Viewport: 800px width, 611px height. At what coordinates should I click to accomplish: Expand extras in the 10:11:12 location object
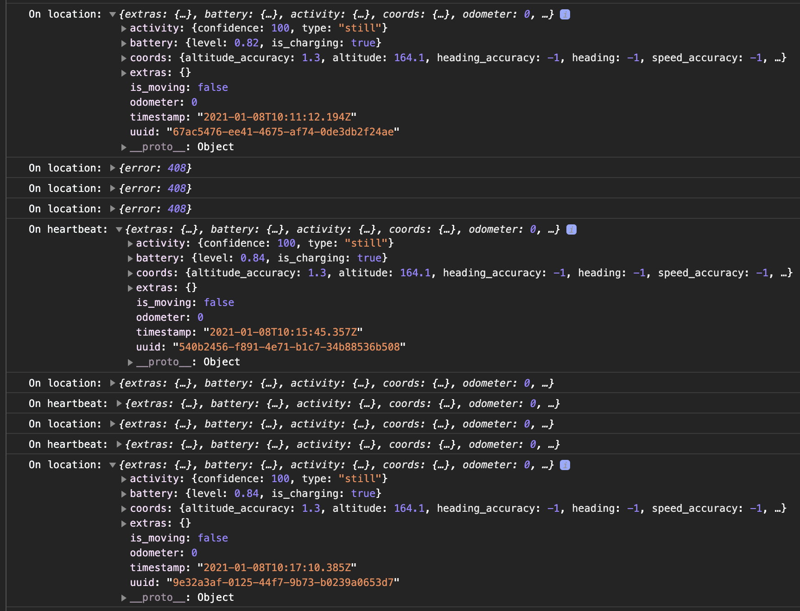[x=124, y=73]
